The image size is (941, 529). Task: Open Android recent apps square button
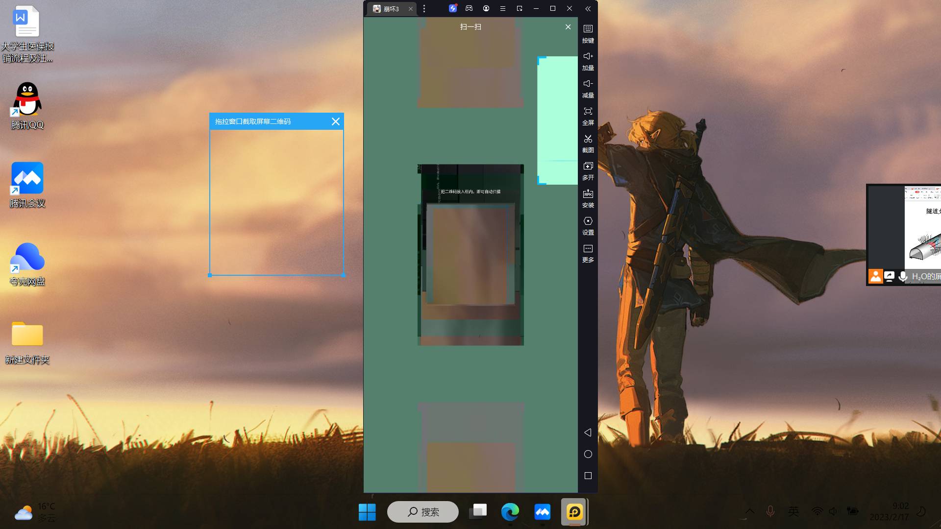pos(588,476)
